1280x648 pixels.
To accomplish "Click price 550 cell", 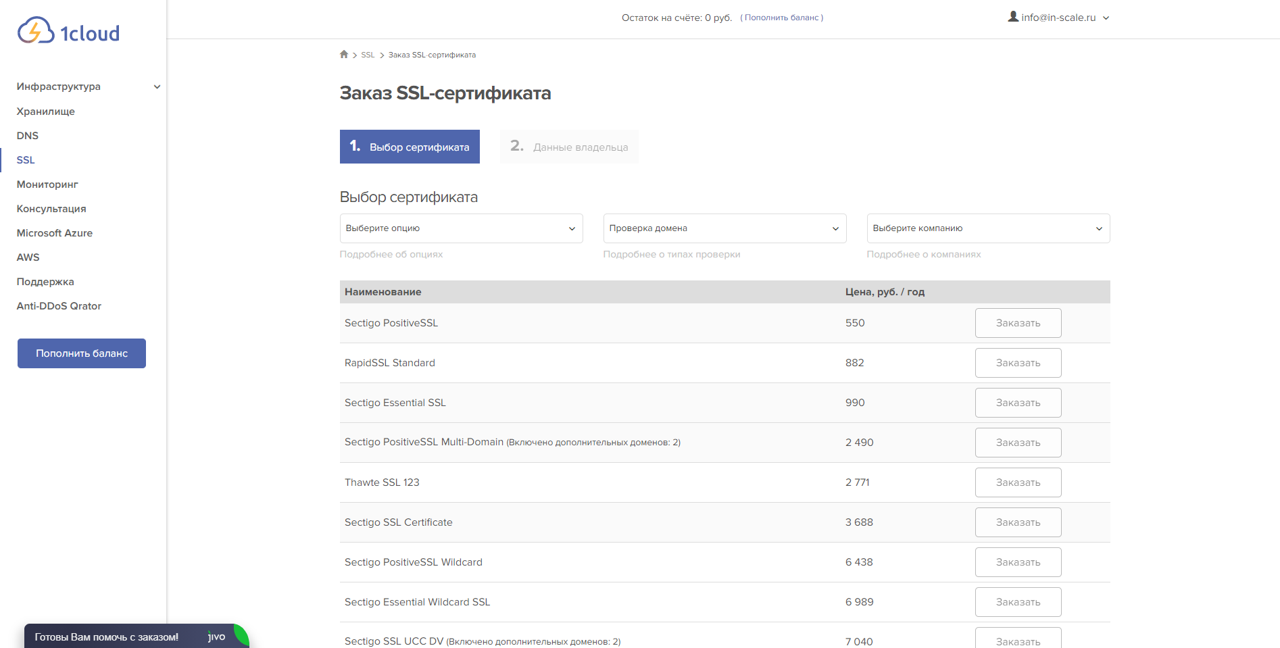I will pos(855,323).
